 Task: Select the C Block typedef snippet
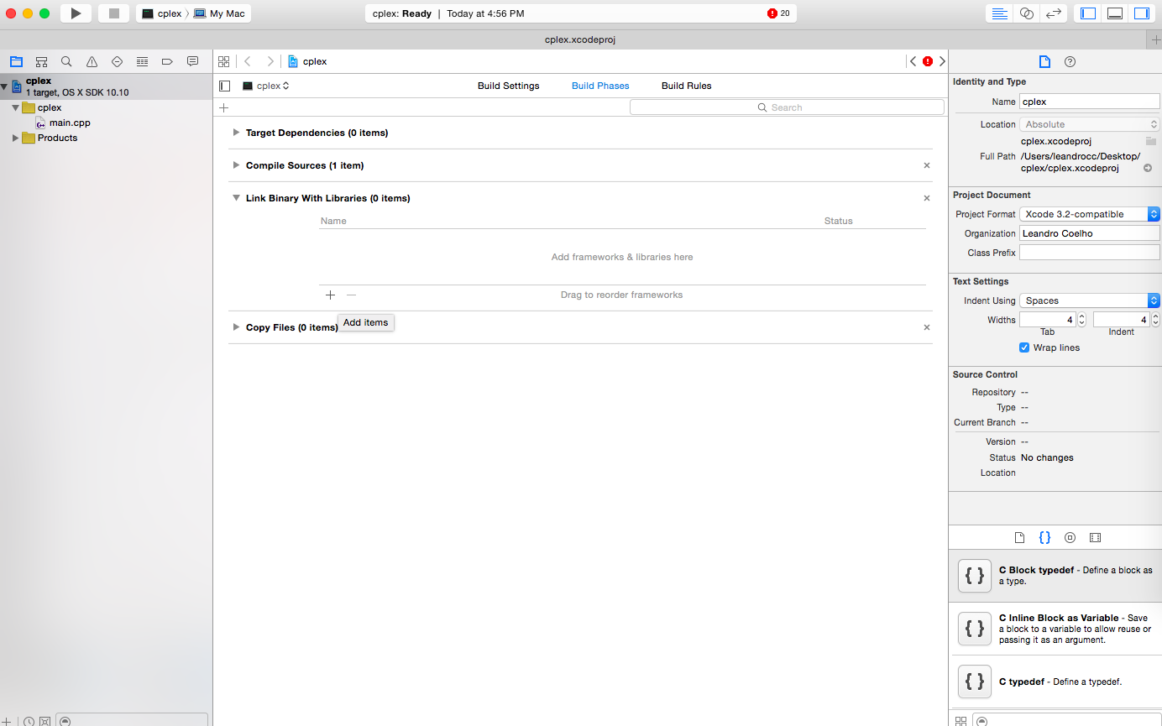(x=1055, y=576)
